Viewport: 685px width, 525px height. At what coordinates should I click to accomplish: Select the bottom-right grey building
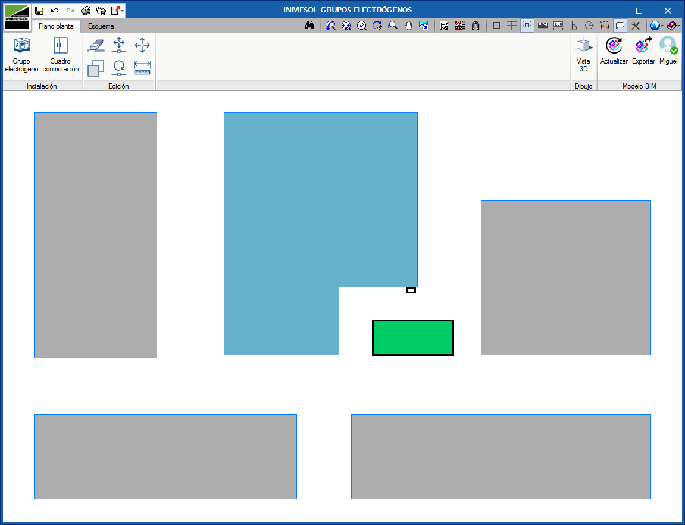[501, 457]
